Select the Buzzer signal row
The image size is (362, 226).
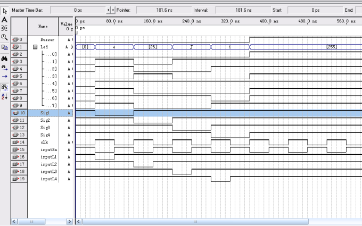click(47, 39)
